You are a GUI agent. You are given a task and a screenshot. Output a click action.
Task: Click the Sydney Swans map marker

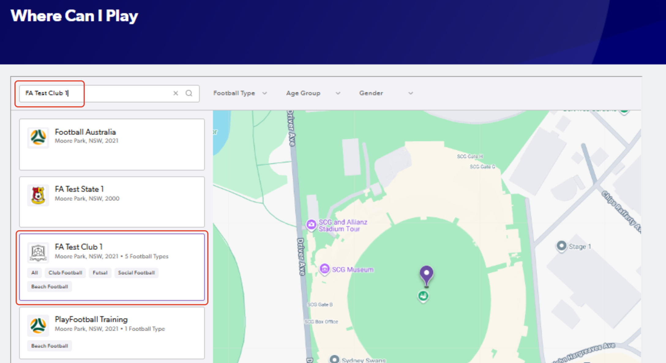pyautogui.click(x=335, y=359)
